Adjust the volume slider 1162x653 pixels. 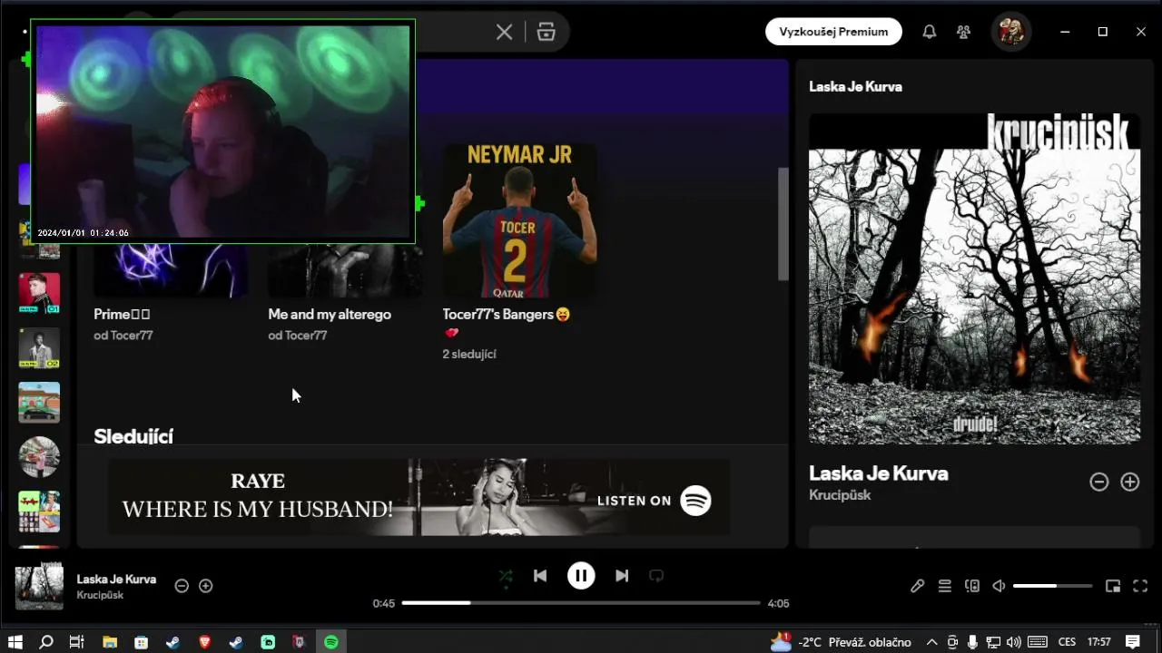click(x=1052, y=586)
